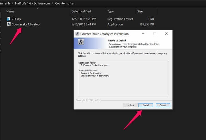The height and width of the screenshot is (140, 206).
Task: Minimize the installer window
Action: [143, 34]
